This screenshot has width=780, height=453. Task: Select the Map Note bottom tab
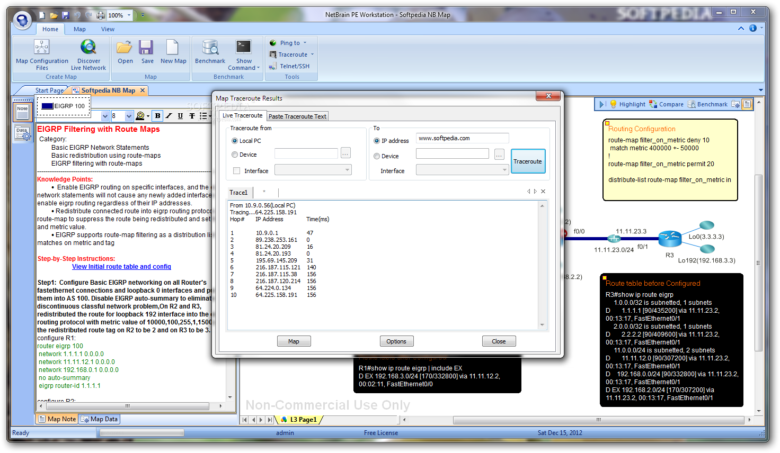(x=57, y=419)
